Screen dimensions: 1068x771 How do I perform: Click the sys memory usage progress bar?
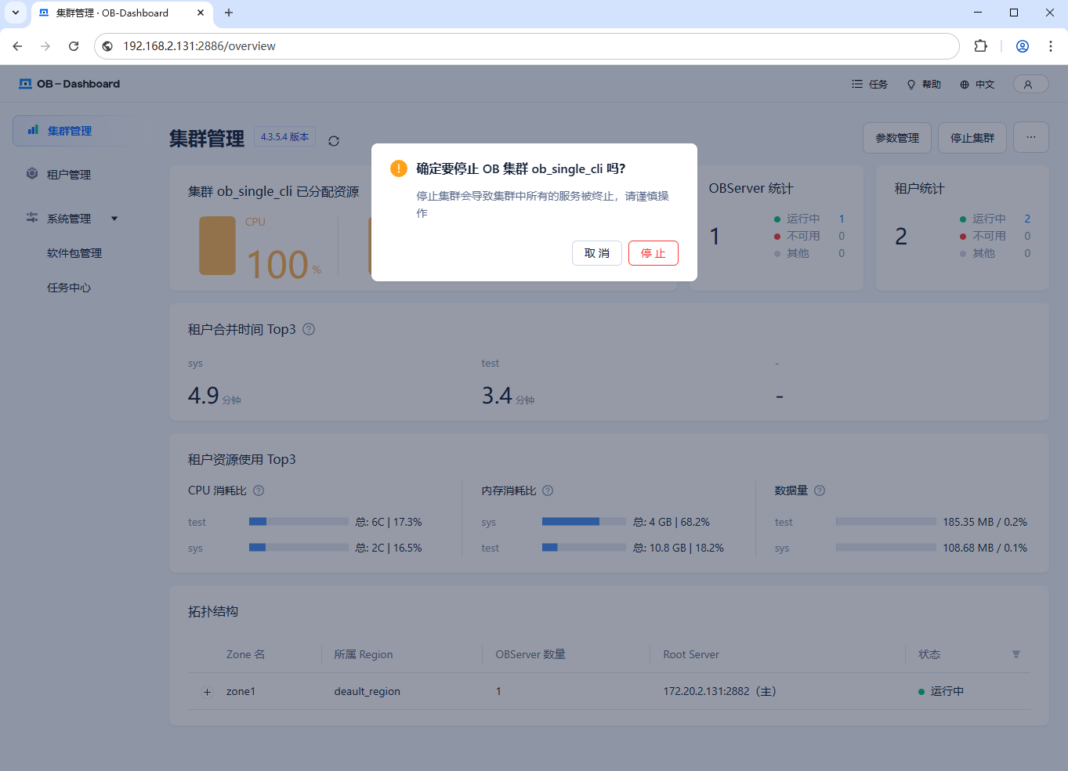[x=583, y=522]
